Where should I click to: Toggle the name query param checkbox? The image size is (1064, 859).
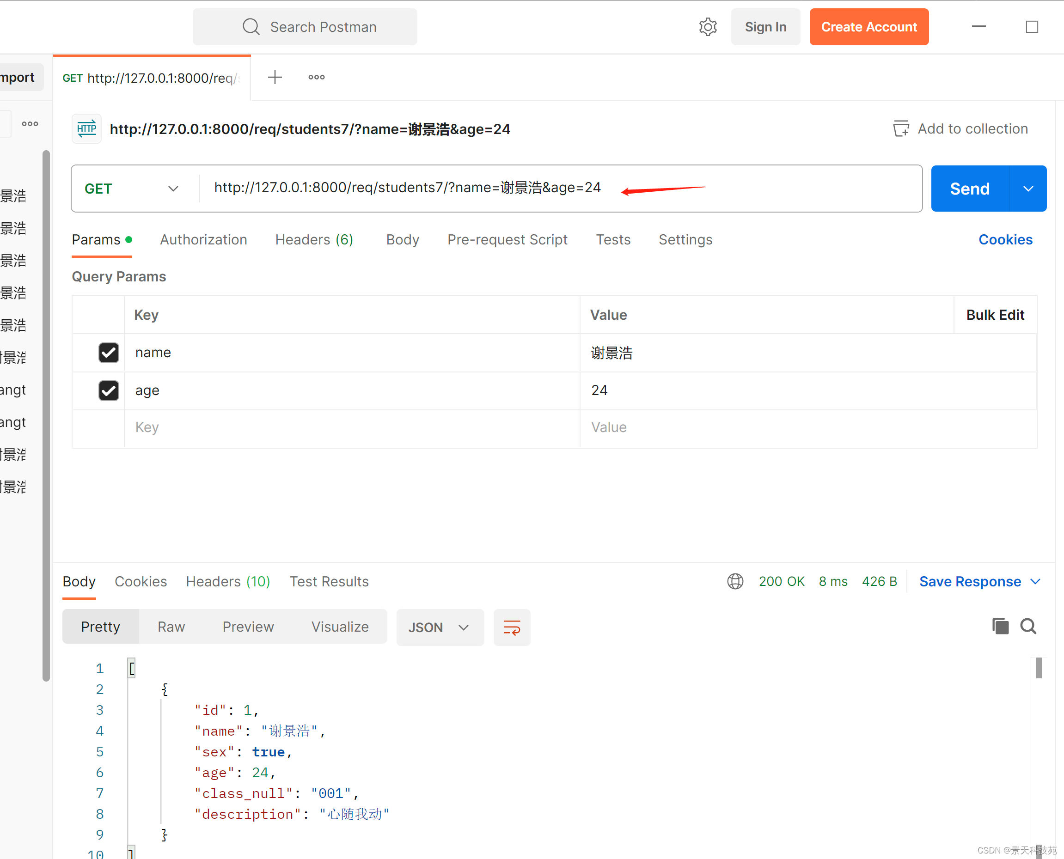108,352
